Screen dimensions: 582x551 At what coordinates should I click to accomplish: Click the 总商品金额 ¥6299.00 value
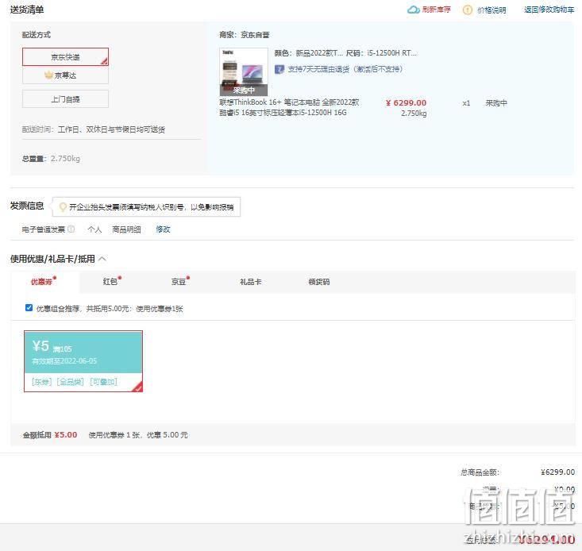558,472
